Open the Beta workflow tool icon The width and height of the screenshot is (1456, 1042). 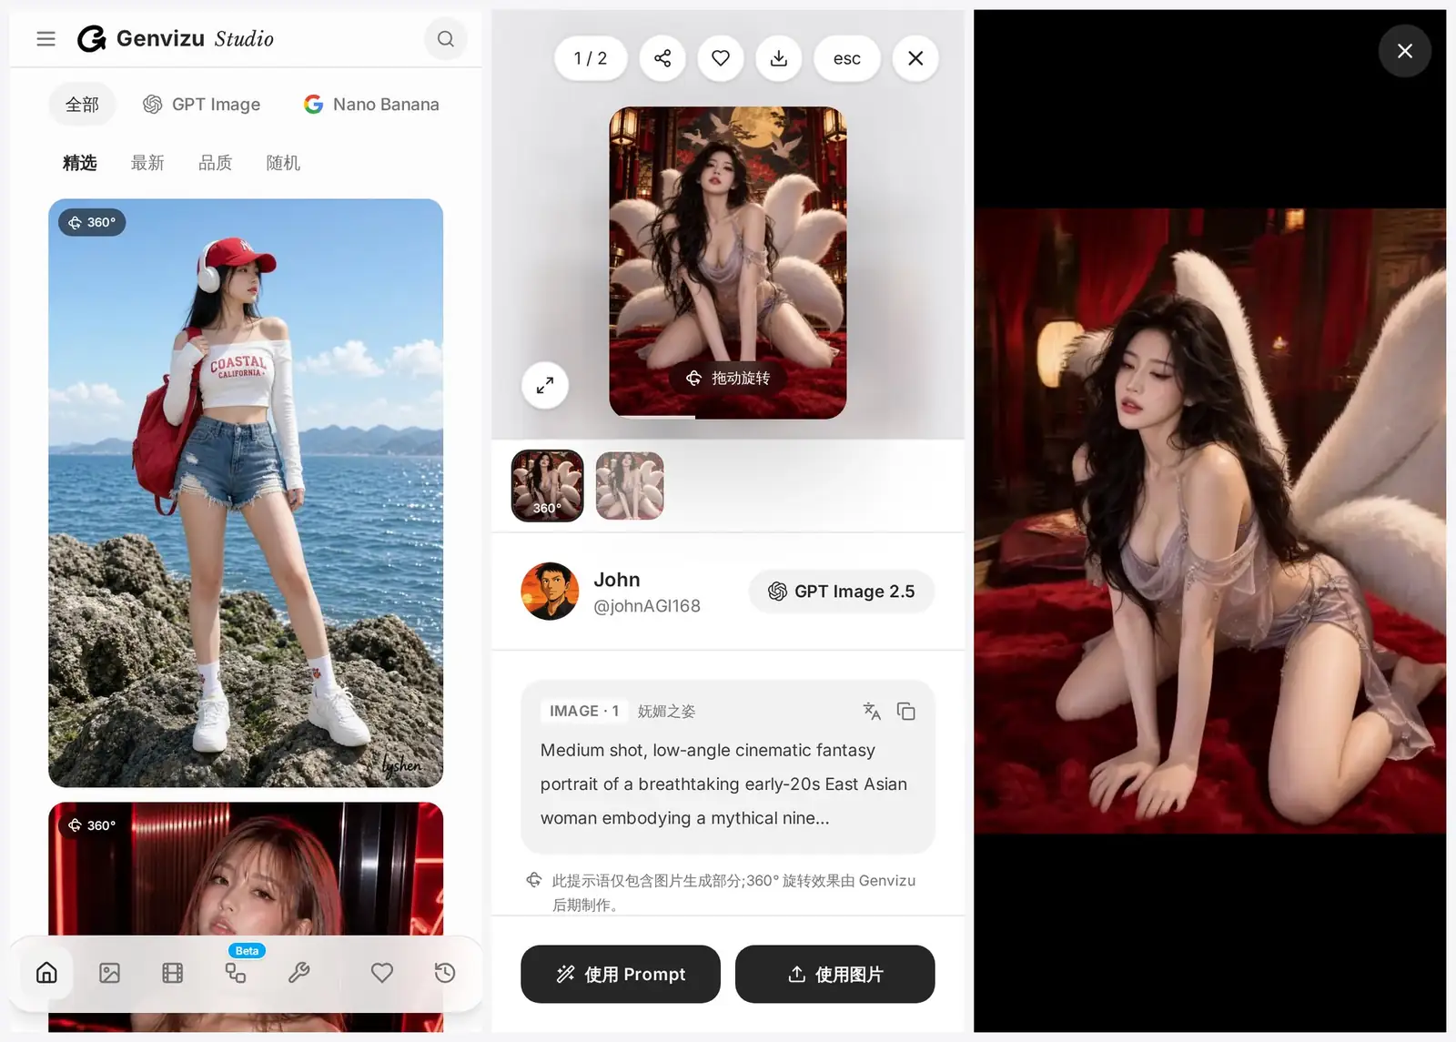point(236,973)
